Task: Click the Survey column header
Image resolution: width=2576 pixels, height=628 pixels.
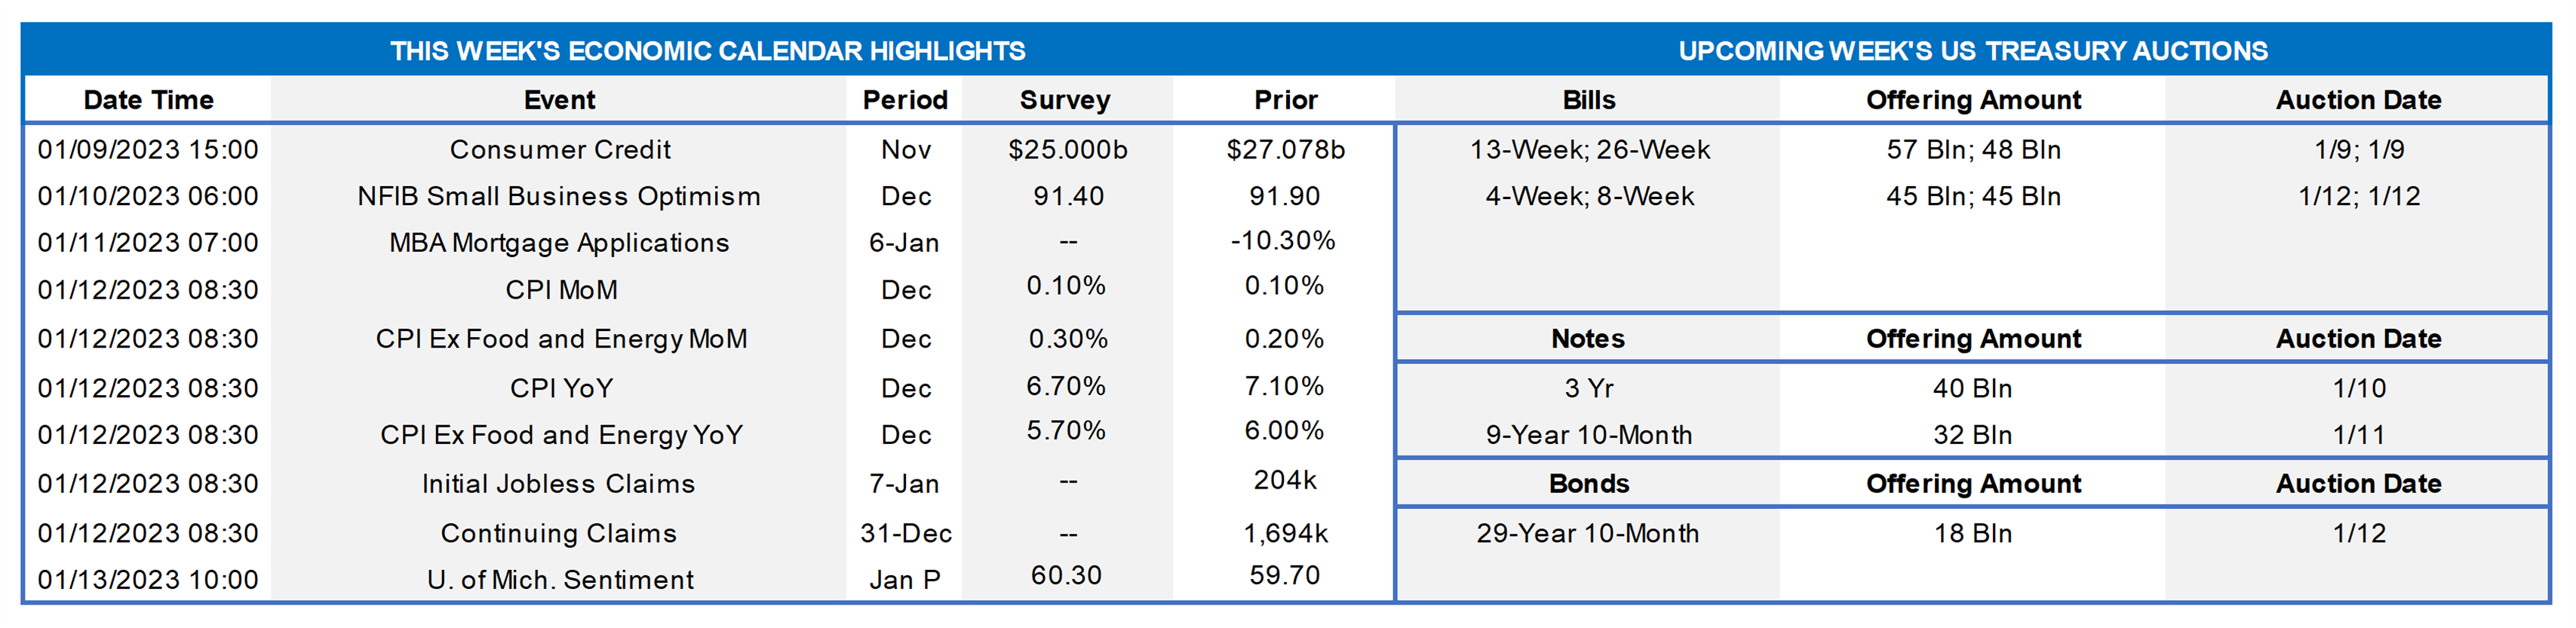Action: [1065, 100]
